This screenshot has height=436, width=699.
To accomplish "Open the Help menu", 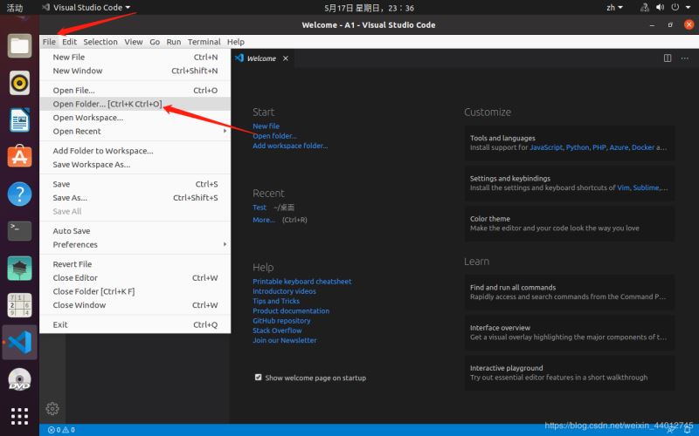I will click(x=235, y=42).
